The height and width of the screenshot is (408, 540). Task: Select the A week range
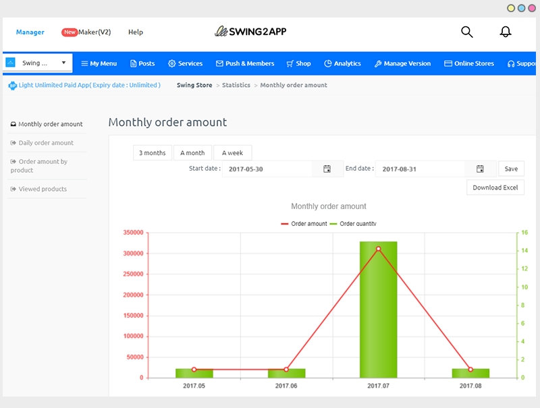[232, 153]
